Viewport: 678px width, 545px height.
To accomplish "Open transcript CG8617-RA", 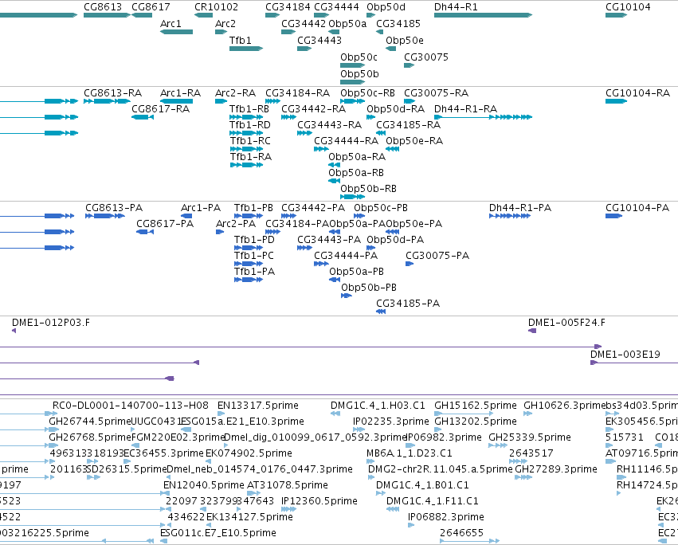I will (x=143, y=117).
